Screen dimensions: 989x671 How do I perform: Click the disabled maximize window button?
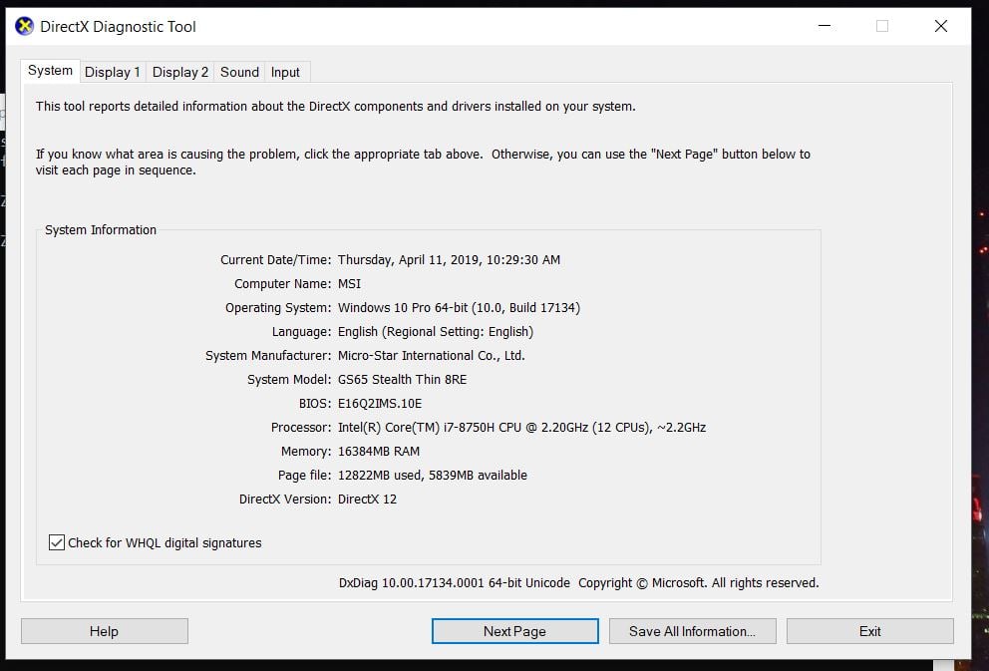pos(882,26)
